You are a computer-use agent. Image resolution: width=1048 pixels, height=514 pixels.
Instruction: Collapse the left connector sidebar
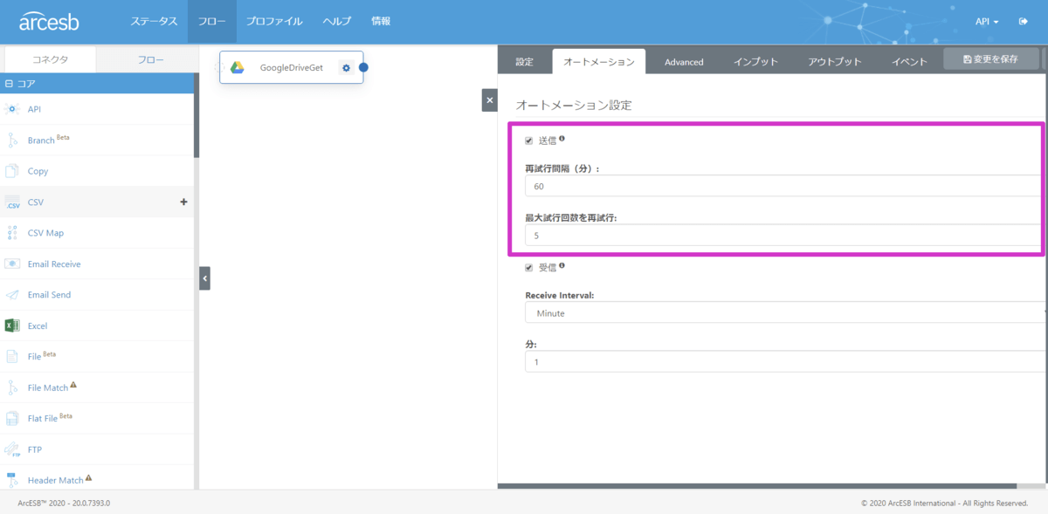pyautogui.click(x=204, y=278)
